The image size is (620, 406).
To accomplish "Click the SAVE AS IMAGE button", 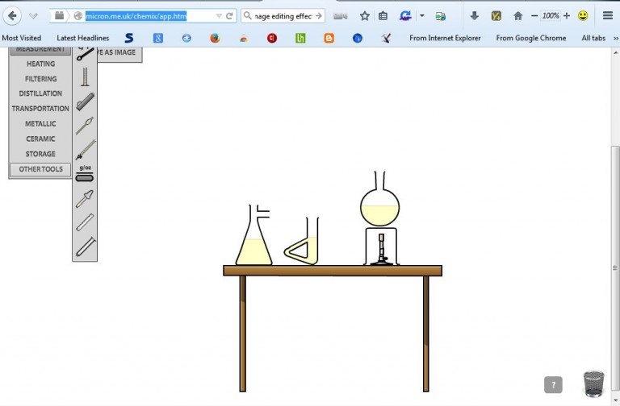I will [119, 54].
